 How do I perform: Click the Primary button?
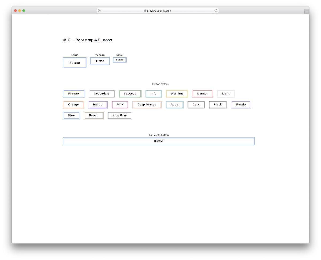point(74,93)
